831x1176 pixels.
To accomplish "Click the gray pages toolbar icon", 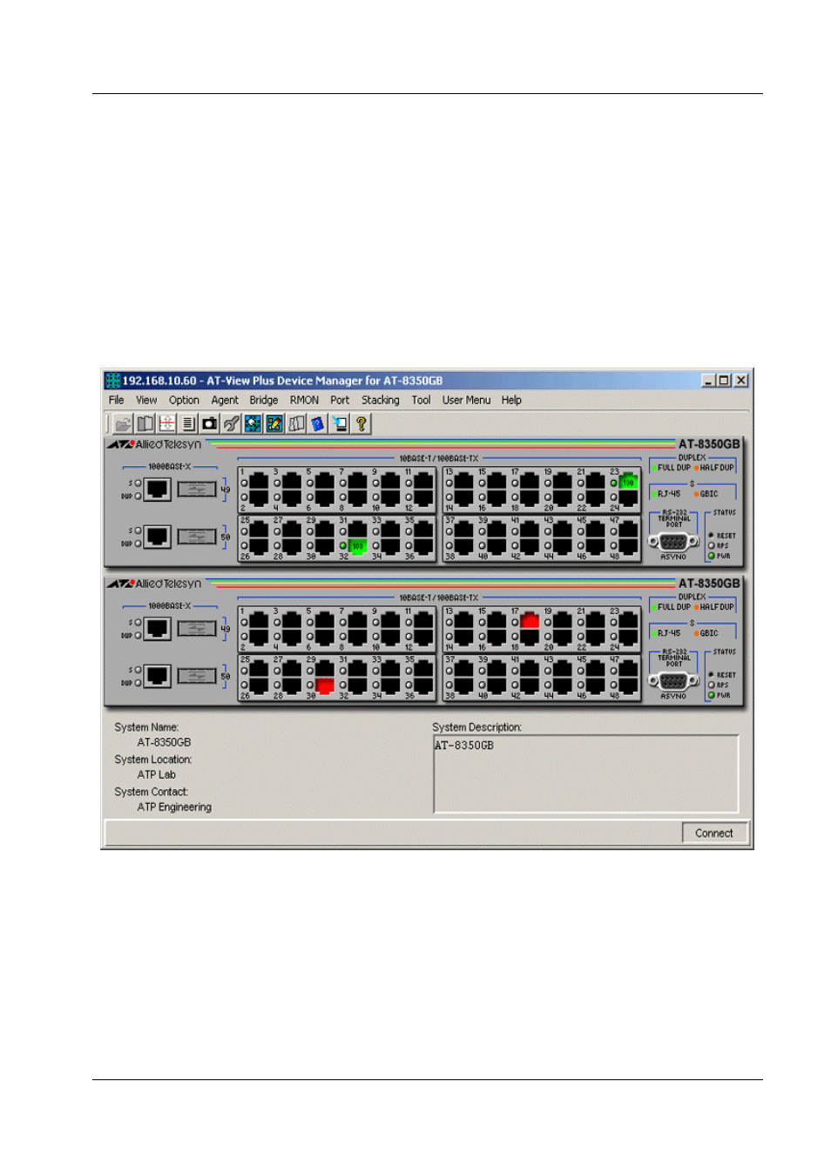I will pos(296,424).
